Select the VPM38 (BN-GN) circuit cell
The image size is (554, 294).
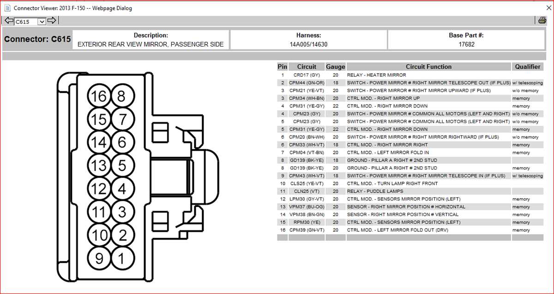[307, 214]
